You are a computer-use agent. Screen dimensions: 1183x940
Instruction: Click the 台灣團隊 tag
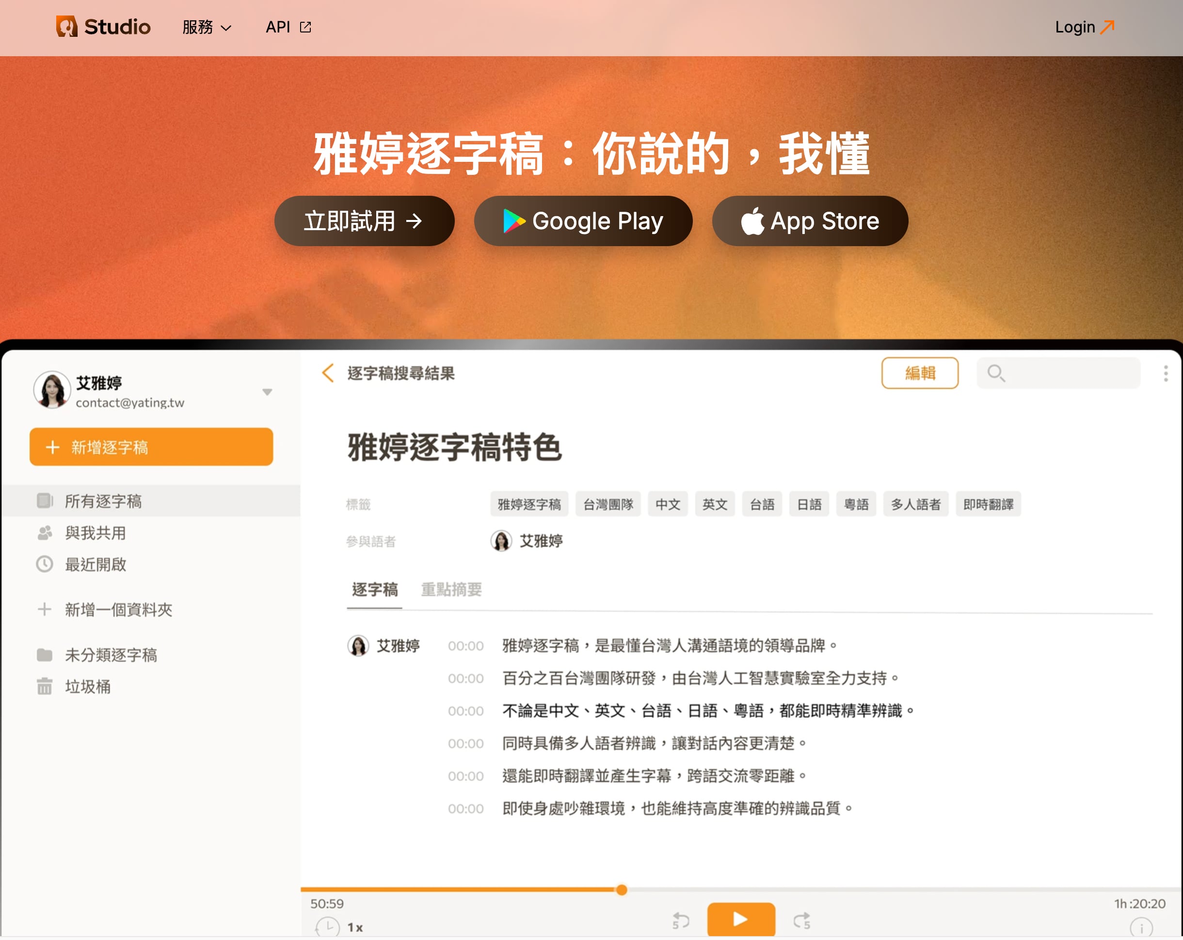608,504
